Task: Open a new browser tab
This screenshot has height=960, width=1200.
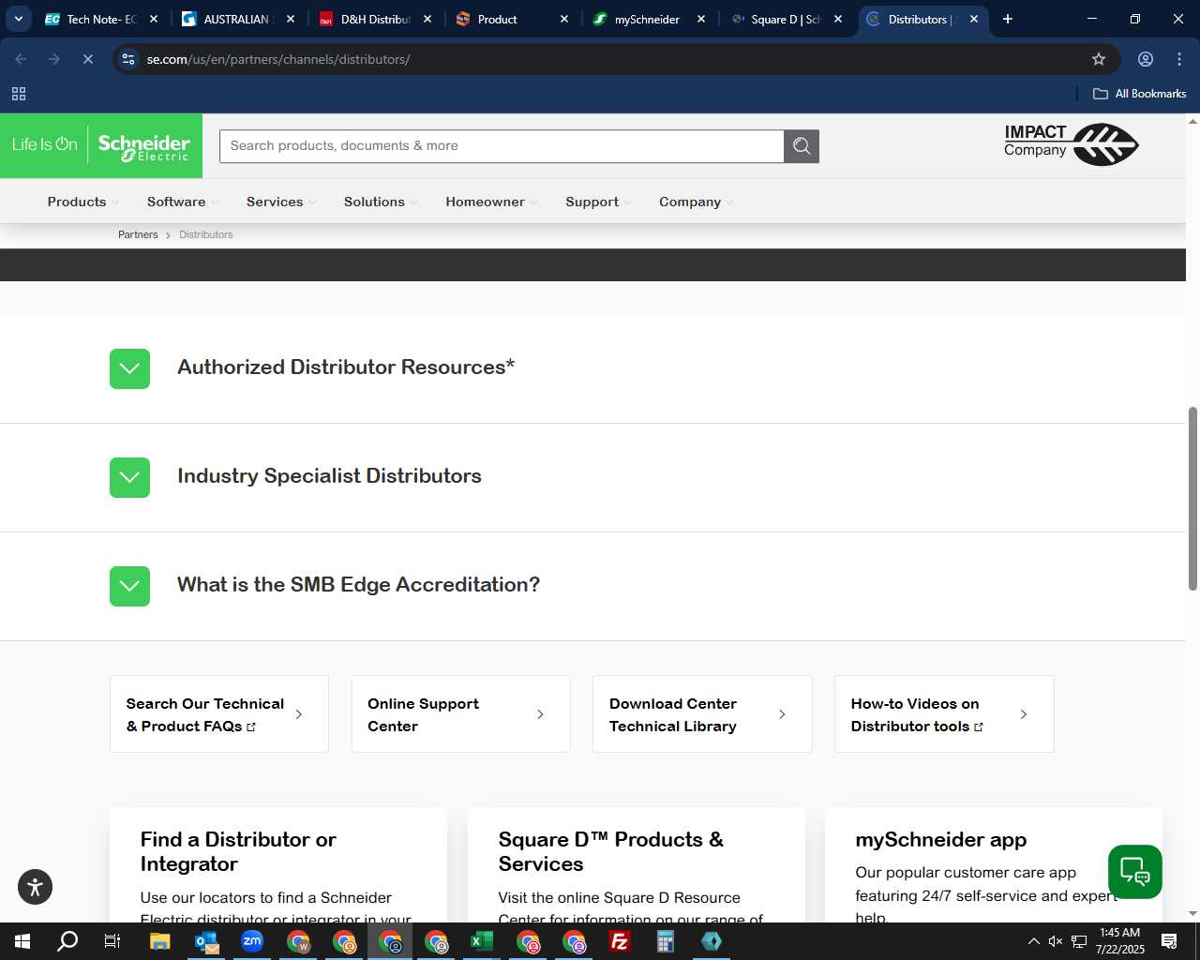Action: pos(1008,19)
